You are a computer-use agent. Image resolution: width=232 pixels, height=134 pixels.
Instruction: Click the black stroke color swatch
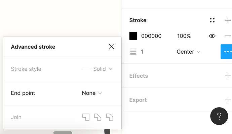133,36
